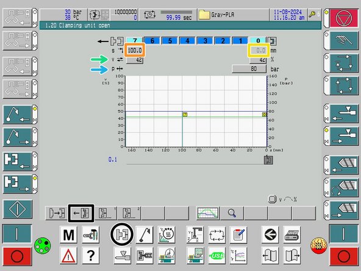This screenshot has height=271, width=361.
Task: Open the production cycle sequence icon
Action: tap(216, 234)
